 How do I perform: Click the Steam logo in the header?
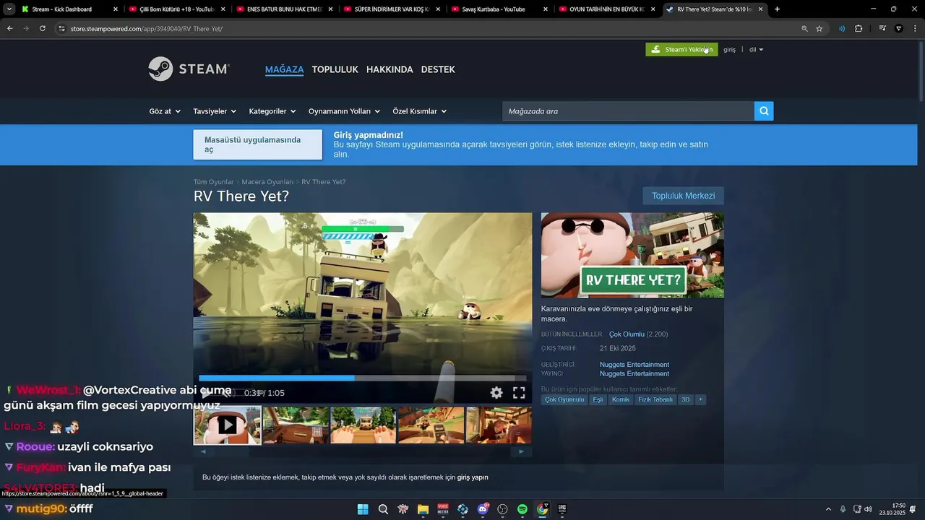pos(189,69)
